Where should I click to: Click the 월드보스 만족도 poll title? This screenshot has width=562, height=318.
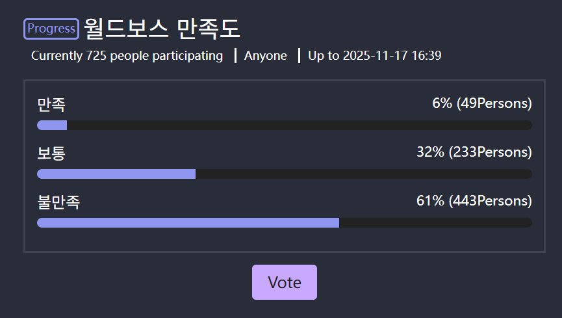pos(162,29)
